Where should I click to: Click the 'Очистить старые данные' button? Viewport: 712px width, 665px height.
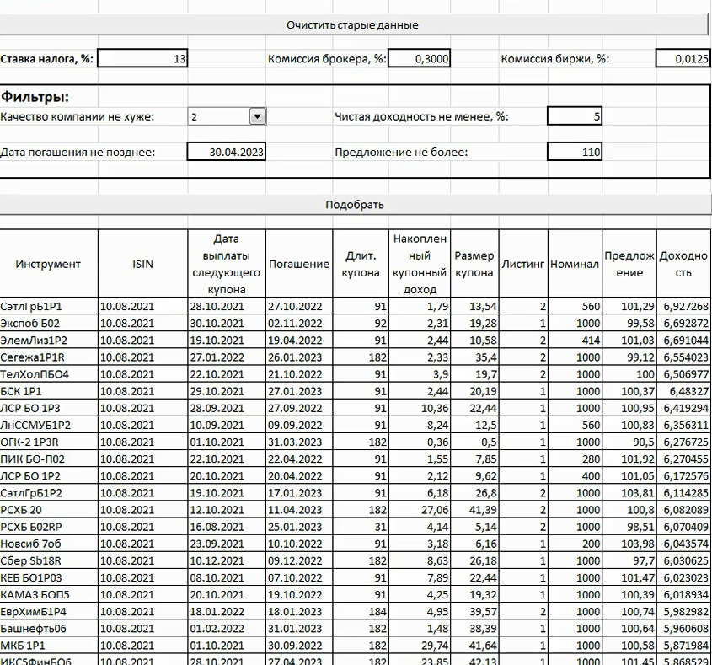pos(353,25)
